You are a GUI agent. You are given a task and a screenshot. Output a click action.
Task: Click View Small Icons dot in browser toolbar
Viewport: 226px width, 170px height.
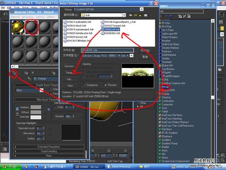point(167,16)
